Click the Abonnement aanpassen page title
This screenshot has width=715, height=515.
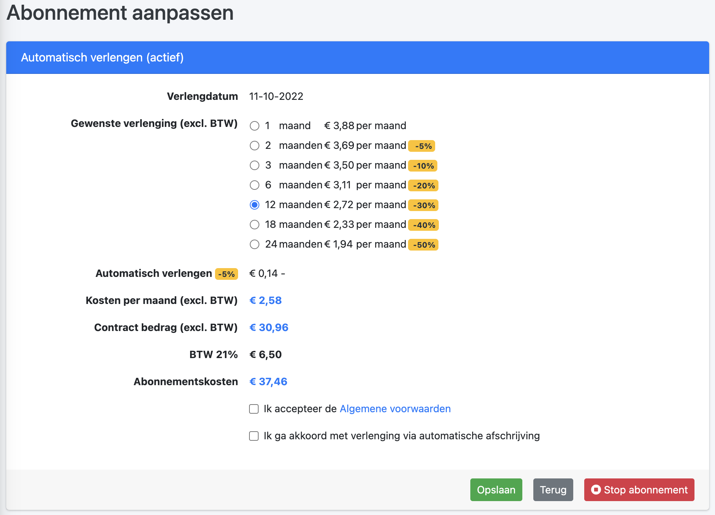point(120,13)
